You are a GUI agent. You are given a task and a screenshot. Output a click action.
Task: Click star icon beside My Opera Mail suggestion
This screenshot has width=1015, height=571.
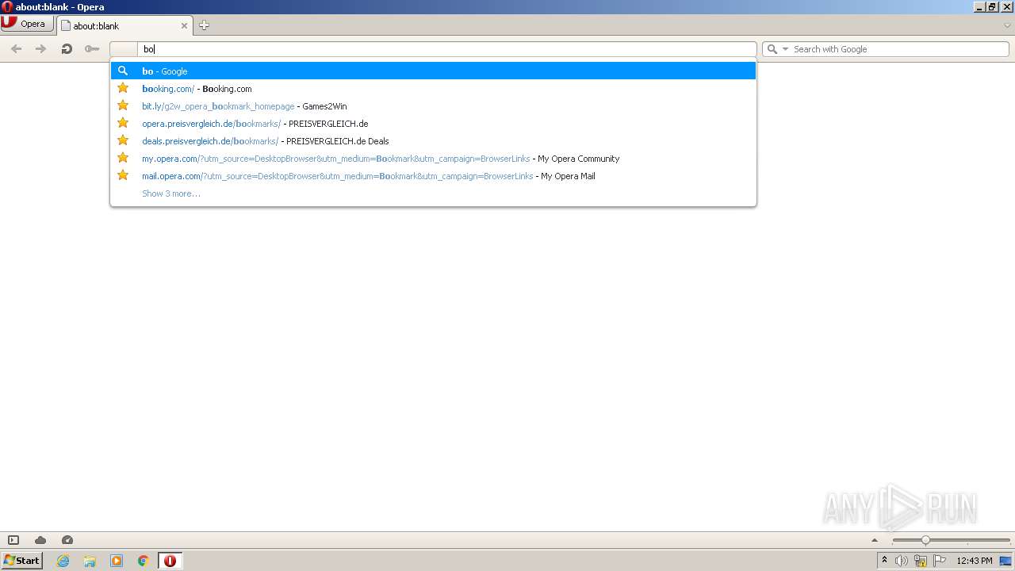(123, 175)
